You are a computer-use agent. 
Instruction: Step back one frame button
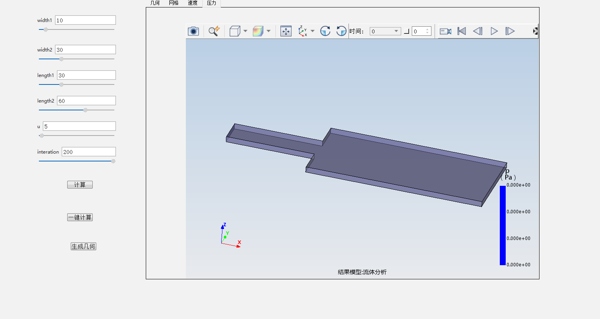tap(478, 31)
